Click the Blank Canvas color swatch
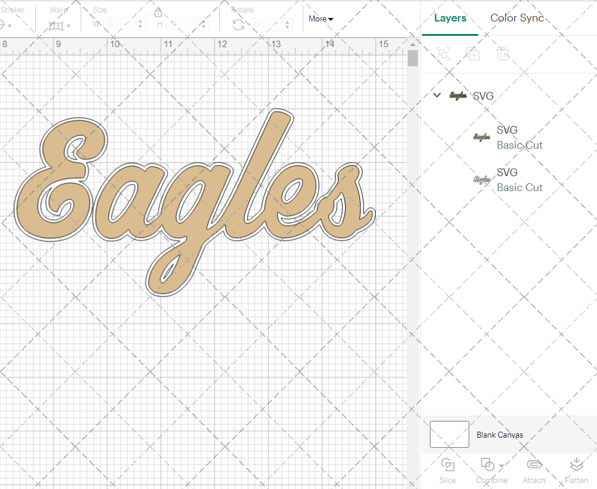 click(449, 435)
